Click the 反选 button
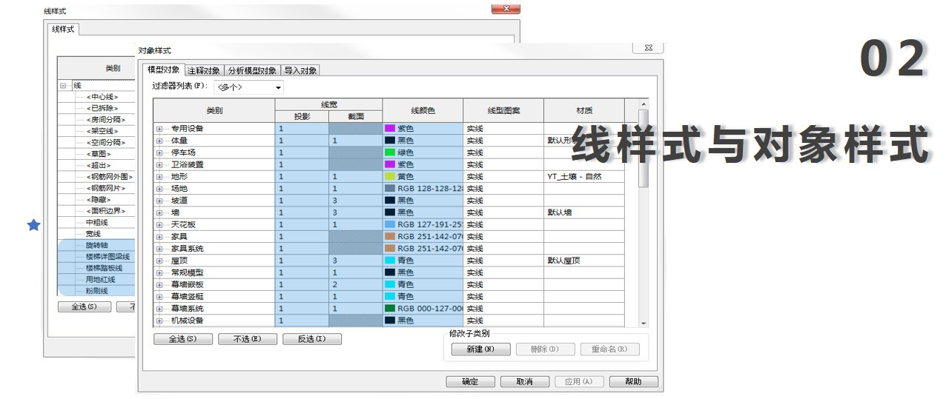This screenshot has width=949, height=399. tap(312, 339)
